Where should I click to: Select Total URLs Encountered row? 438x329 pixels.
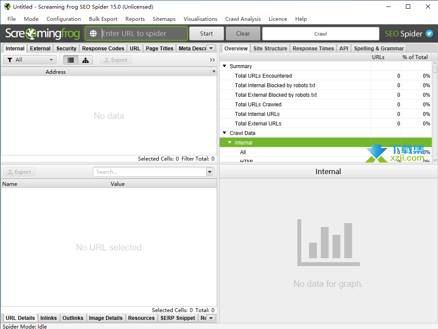326,76
